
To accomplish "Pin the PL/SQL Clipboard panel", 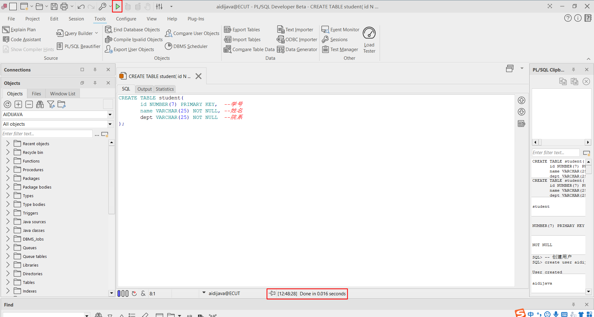I will [574, 70].
